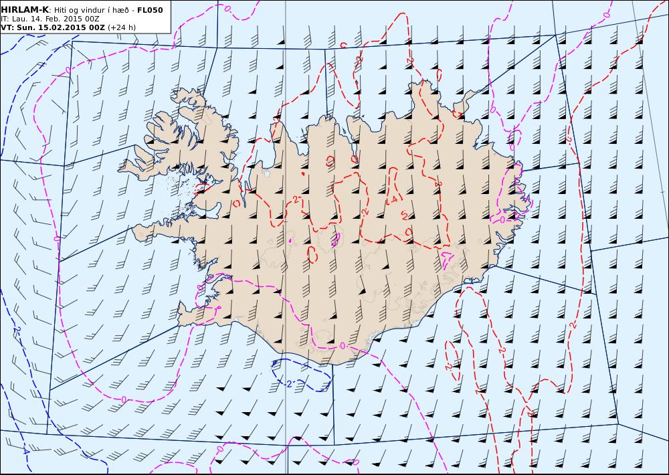Select the 'Hiti og vindur í hæð' title text
Image resolution: width=669 pixels, height=475 pixels.
(91, 10)
